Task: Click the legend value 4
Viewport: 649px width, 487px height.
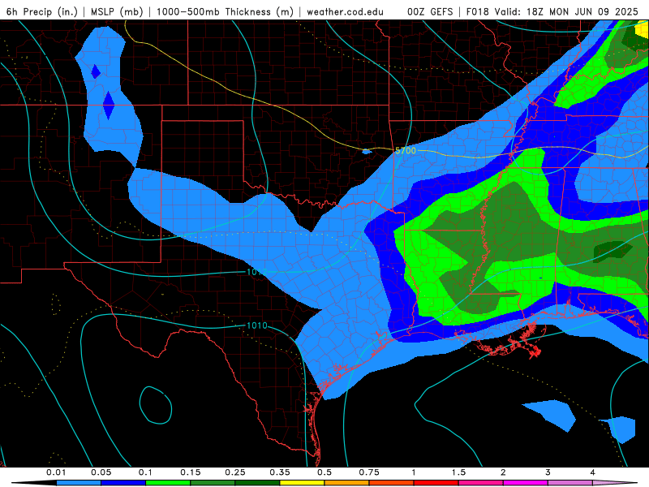Action: pyautogui.click(x=593, y=472)
